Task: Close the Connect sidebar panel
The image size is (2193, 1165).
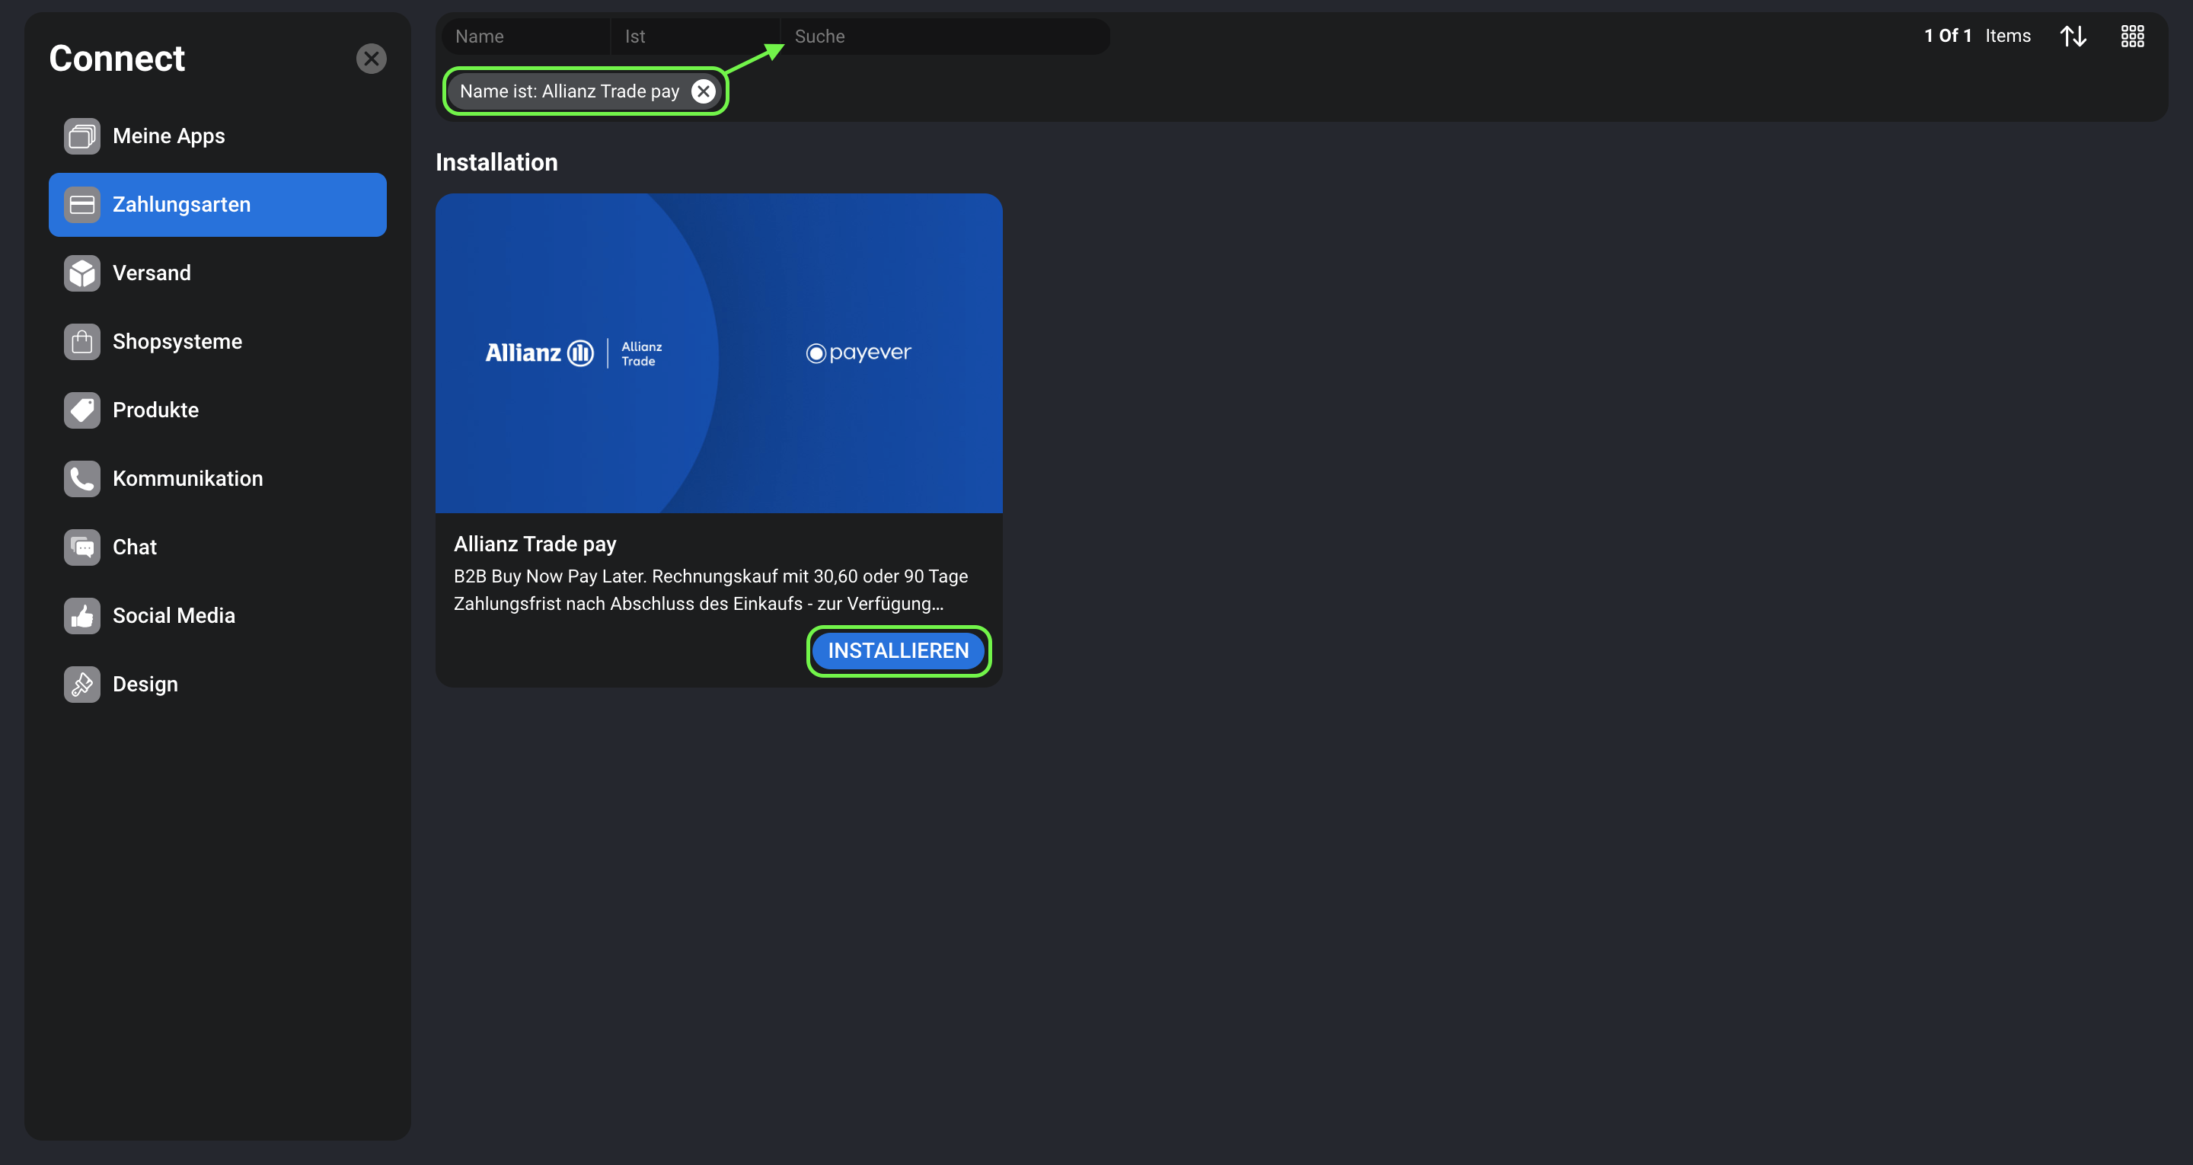Action: [371, 59]
